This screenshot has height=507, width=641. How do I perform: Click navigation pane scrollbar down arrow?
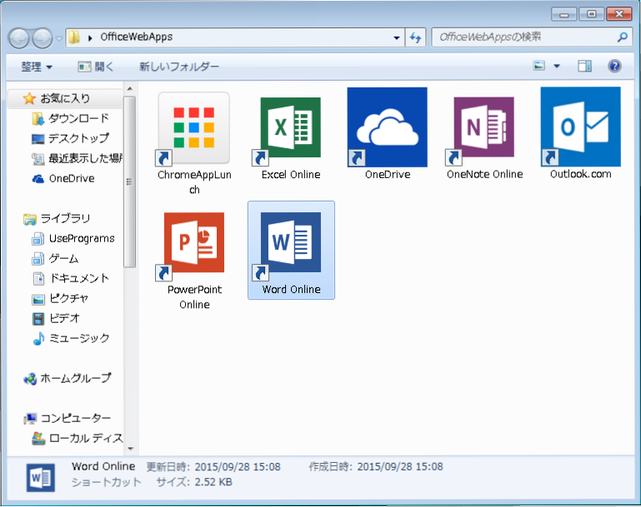pyautogui.click(x=130, y=449)
